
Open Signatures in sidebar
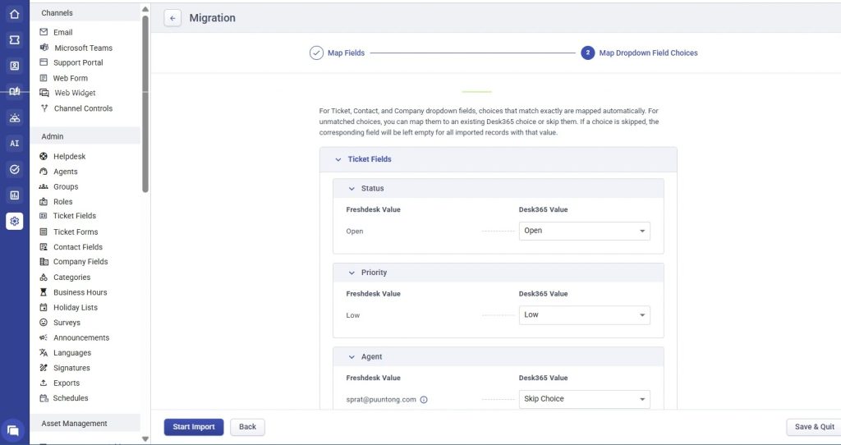point(71,368)
